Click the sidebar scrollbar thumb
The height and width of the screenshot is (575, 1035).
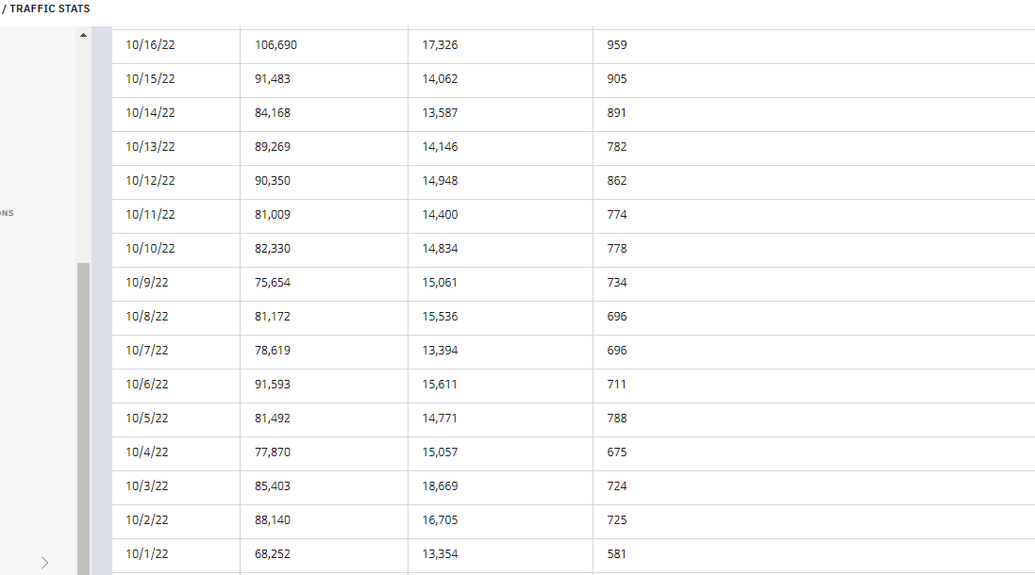pos(83,419)
